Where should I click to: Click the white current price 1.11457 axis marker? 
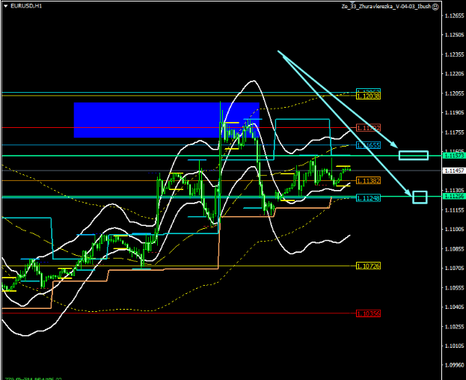pos(453,171)
